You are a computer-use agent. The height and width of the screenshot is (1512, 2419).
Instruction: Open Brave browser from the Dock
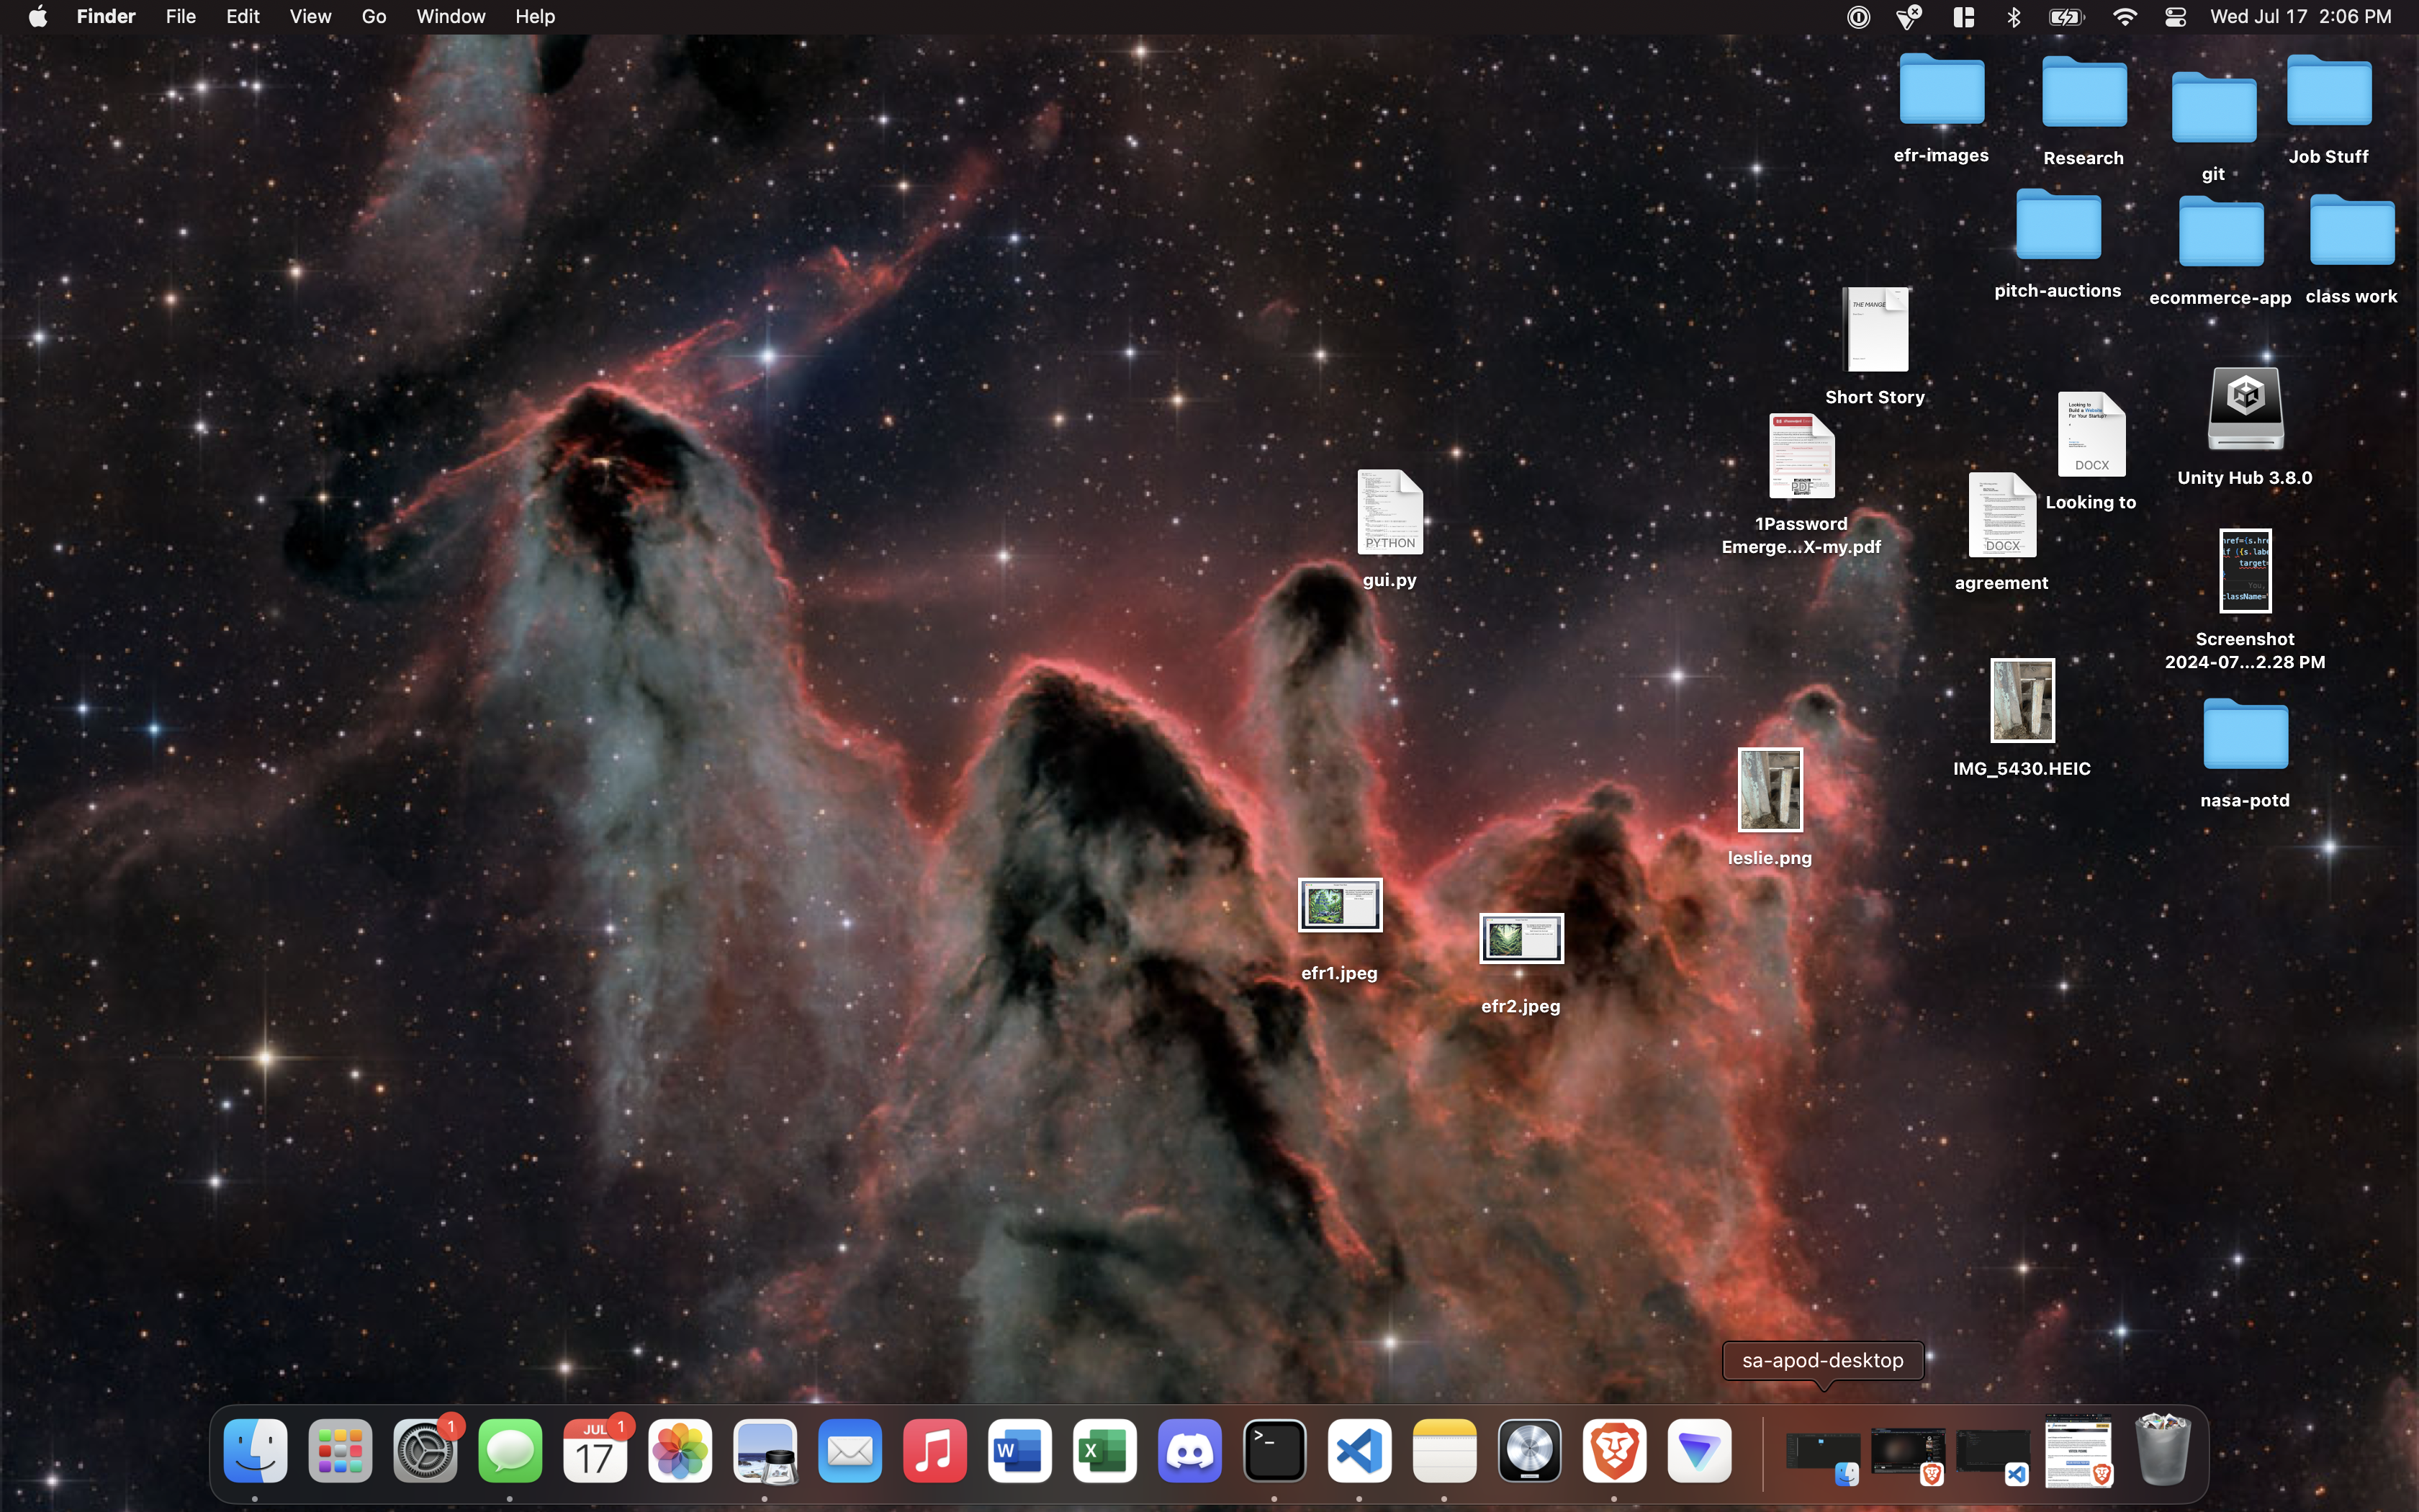1614,1450
